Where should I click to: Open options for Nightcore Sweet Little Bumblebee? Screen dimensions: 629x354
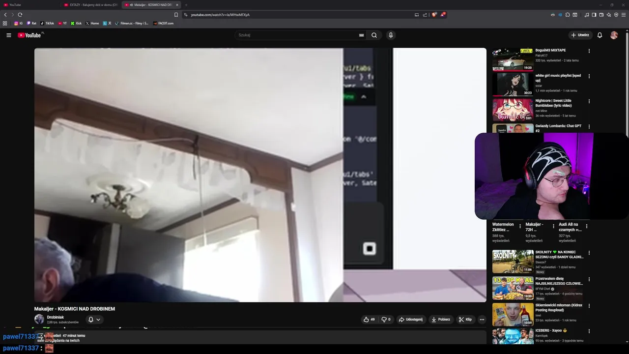[589, 101]
